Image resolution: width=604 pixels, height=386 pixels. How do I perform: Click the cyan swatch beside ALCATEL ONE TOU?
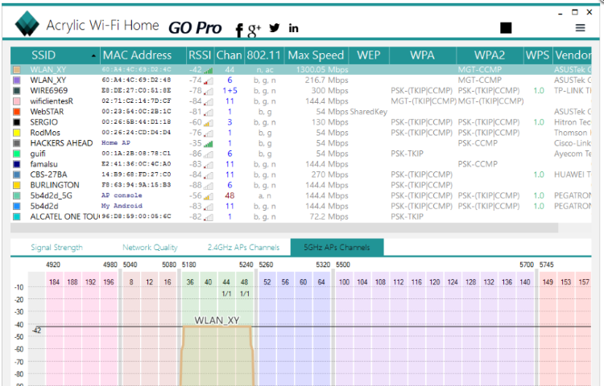point(17,216)
